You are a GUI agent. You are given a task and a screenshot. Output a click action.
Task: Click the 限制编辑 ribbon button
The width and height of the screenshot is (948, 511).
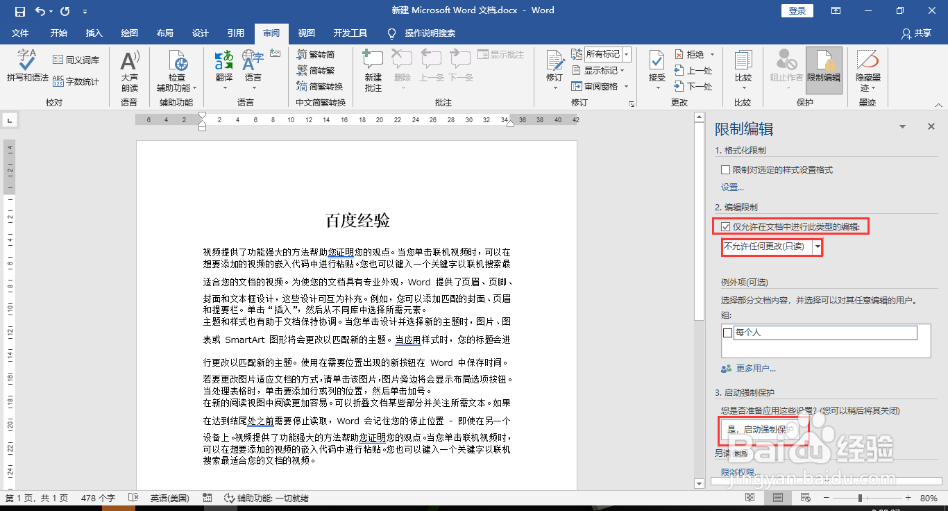[x=824, y=70]
